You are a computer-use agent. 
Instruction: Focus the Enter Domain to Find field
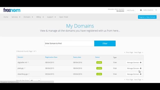(69, 43)
